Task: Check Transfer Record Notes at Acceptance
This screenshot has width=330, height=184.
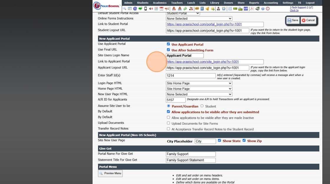Action: (168, 129)
